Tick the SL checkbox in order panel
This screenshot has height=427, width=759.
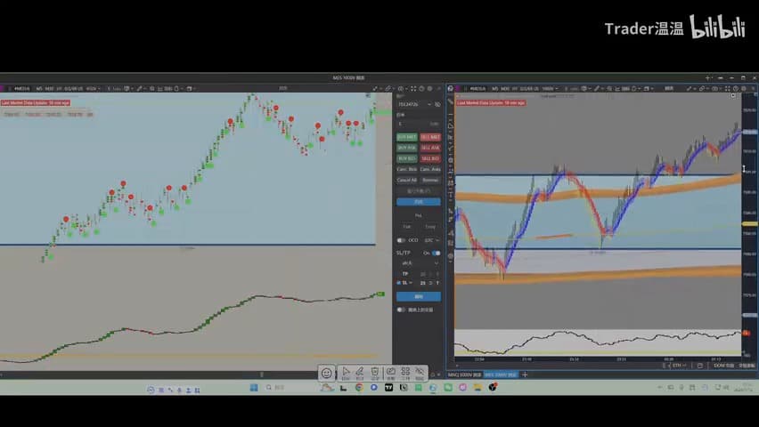[x=399, y=283]
